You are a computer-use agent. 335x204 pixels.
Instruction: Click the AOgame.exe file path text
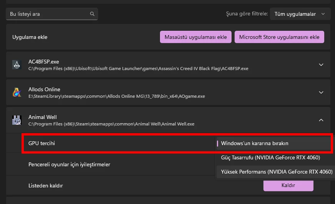click(117, 96)
